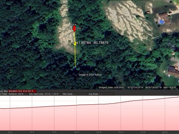179x134 pixels.
Task: Click the red arrow marker on the path
Action: [75, 29]
